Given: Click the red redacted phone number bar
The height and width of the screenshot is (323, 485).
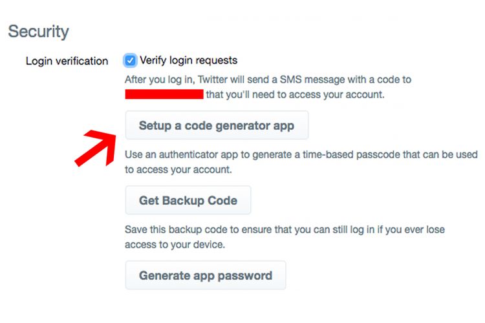Looking at the screenshot, I should [x=164, y=94].
